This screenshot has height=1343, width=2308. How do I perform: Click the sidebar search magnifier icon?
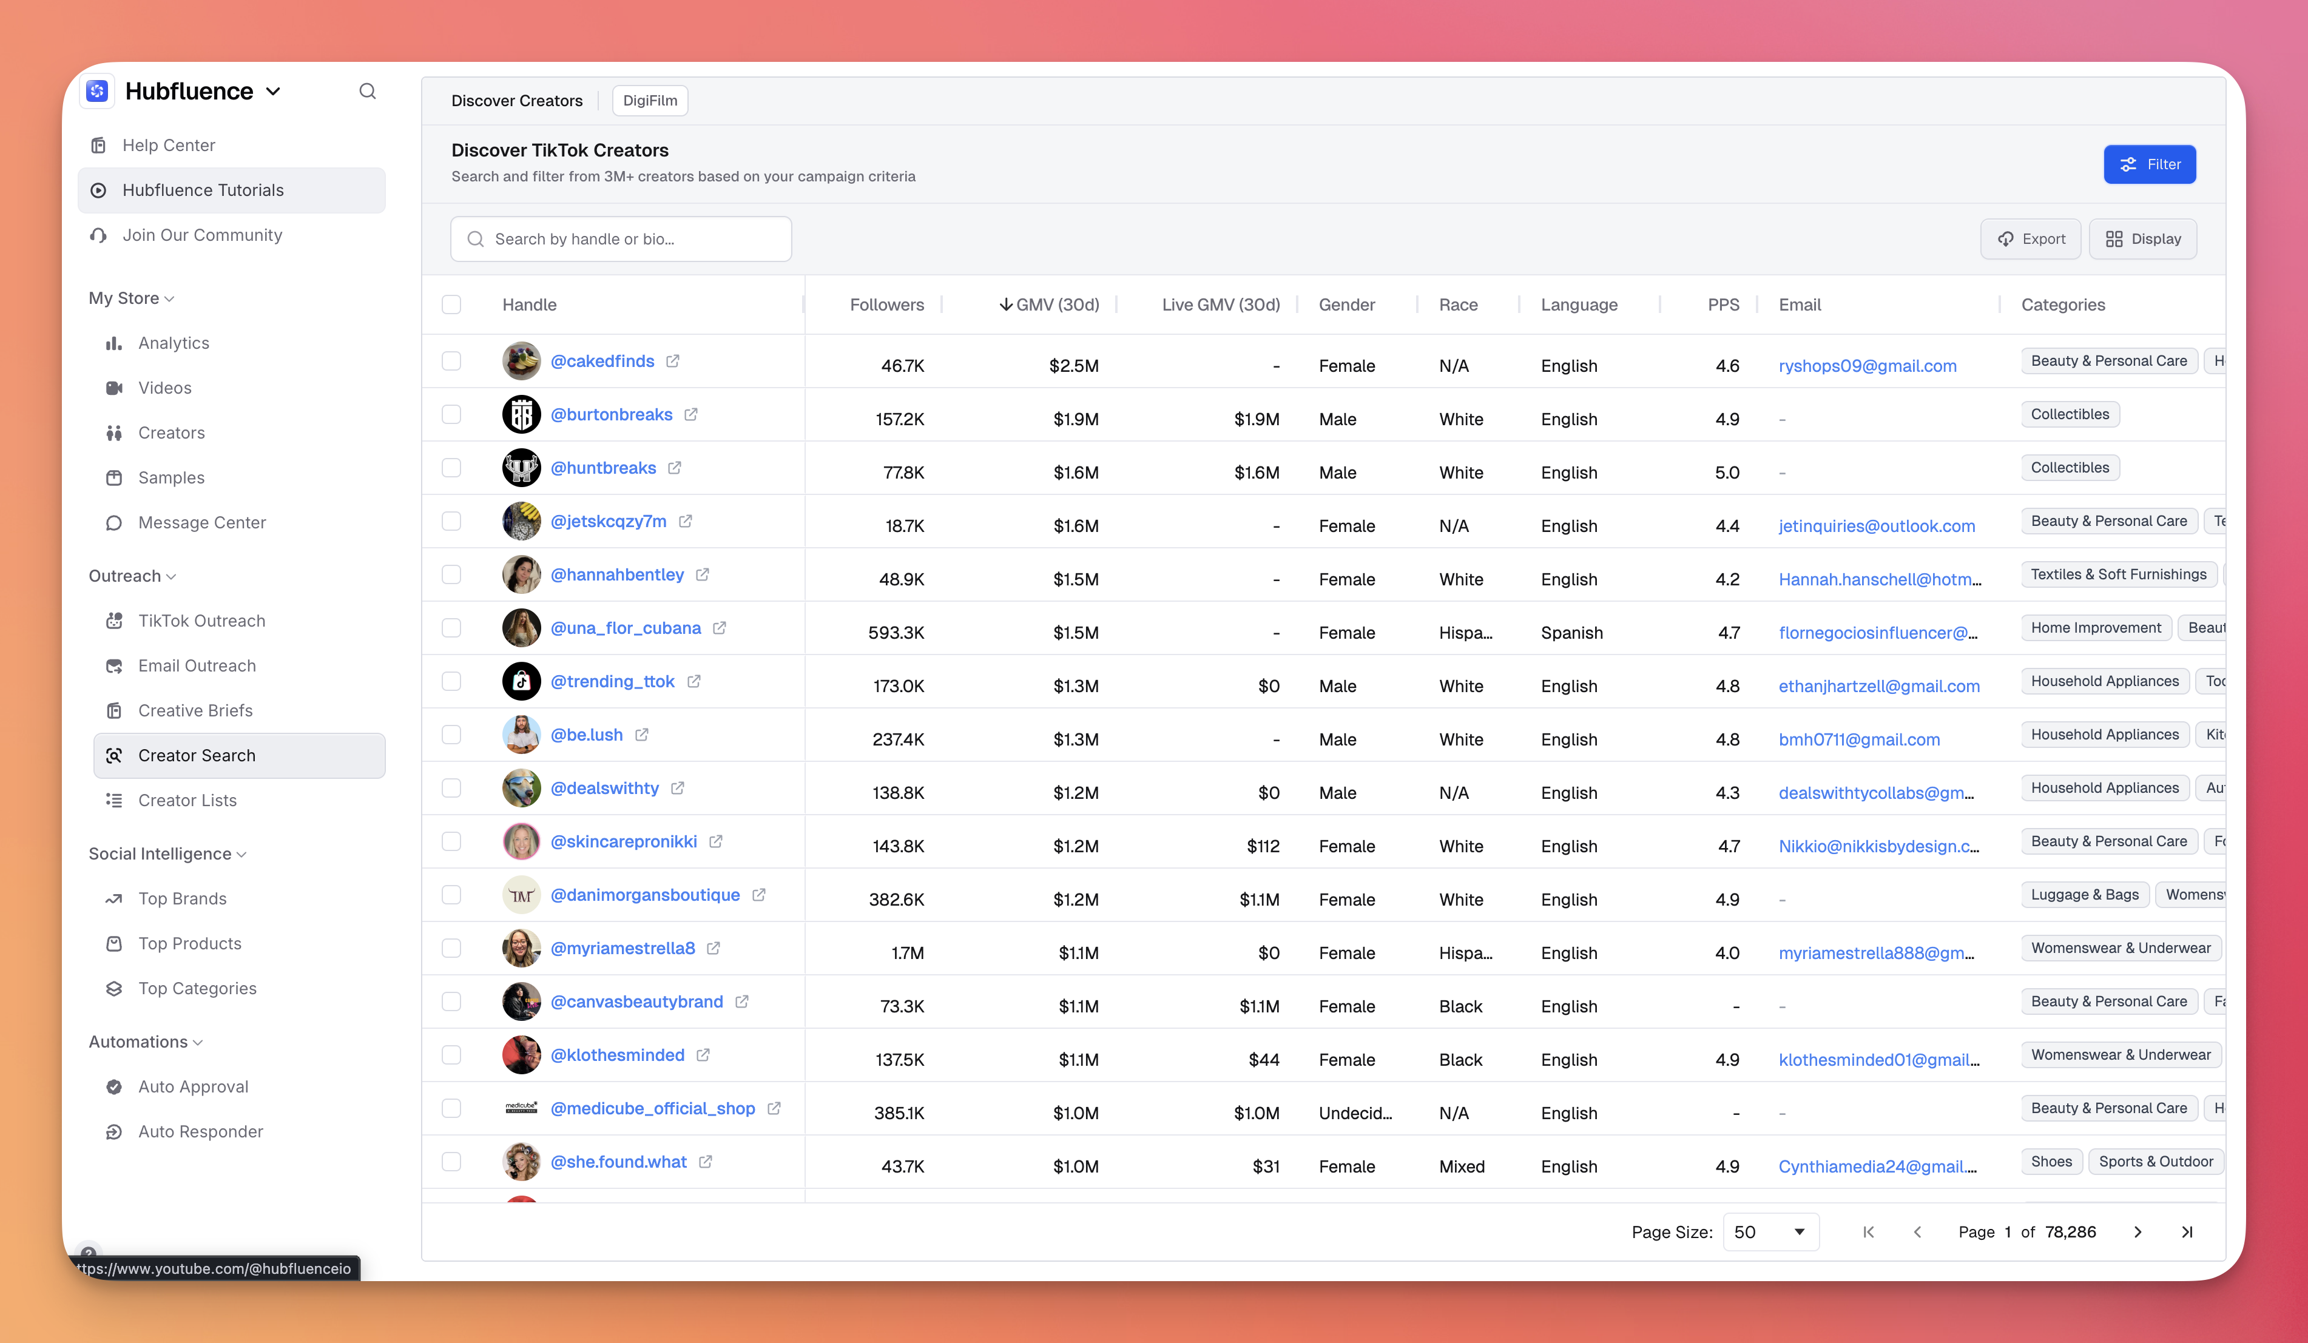click(367, 90)
